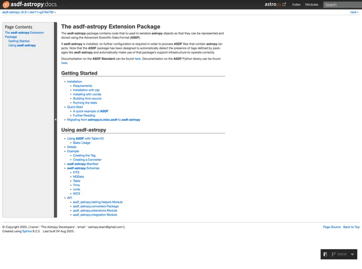Viewport: 362px width, 269px height.
Task: Click the 'Getting Started' section heading
Action: click(79, 73)
